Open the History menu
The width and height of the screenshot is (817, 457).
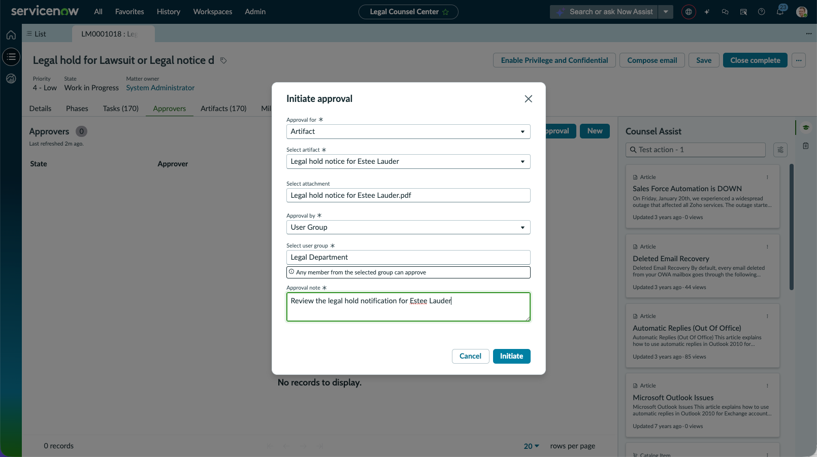[169, 12]
